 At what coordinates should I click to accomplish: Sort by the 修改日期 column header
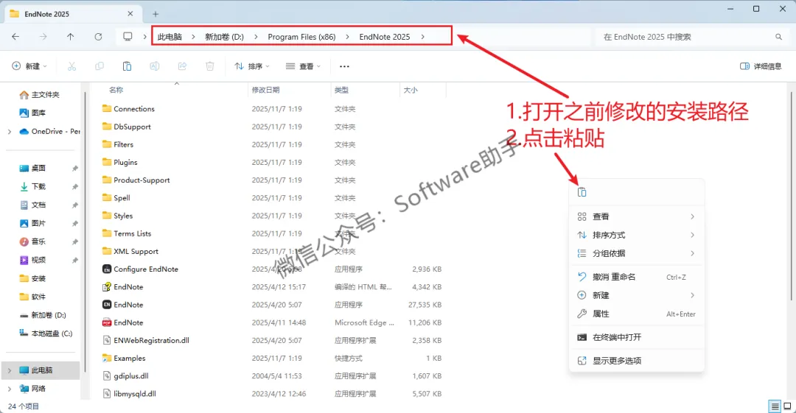(265, 90)
